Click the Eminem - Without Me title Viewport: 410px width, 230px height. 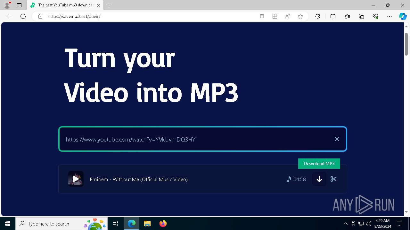point(139,179)
